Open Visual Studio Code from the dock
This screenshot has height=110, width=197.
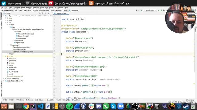(40, 106)
